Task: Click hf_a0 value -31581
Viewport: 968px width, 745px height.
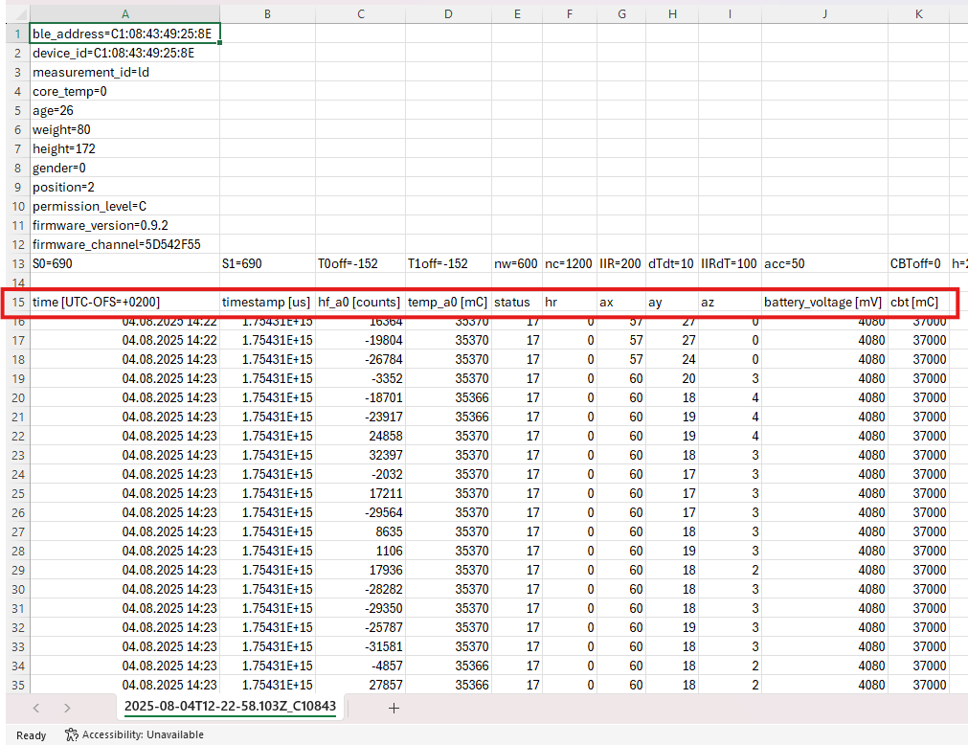Action: coord(361,646)
